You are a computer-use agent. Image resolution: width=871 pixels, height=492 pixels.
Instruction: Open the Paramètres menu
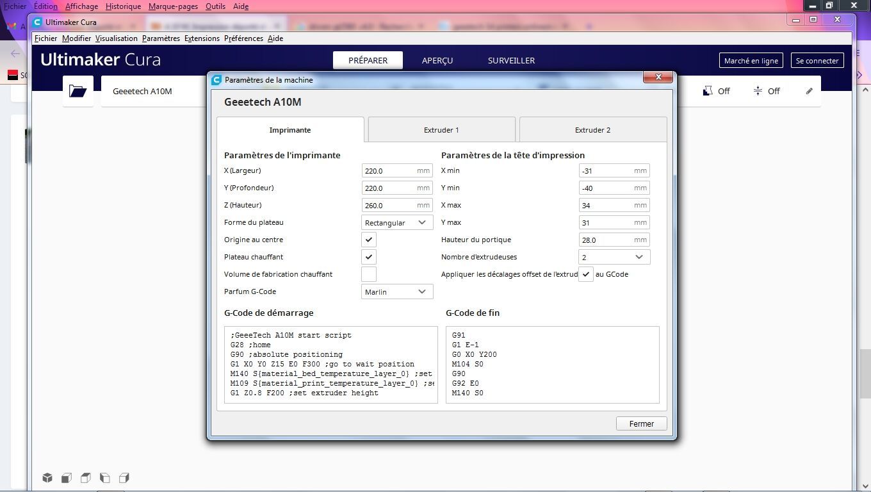click(161, 38)
